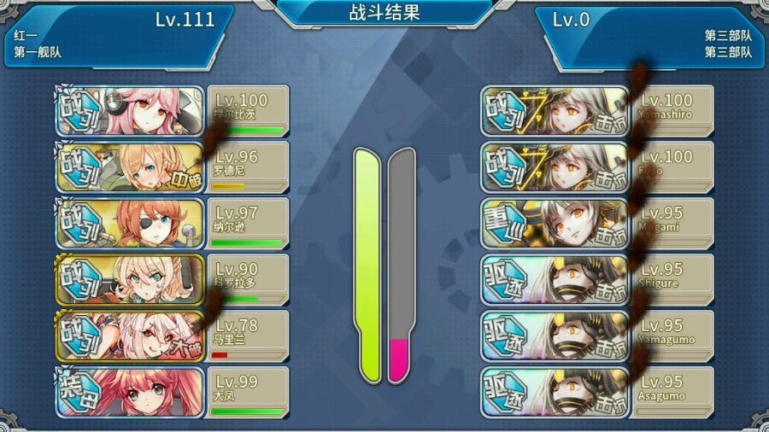Click 马里兰's red low health bar
Screen dimensions: 769x432
point(220,354)
